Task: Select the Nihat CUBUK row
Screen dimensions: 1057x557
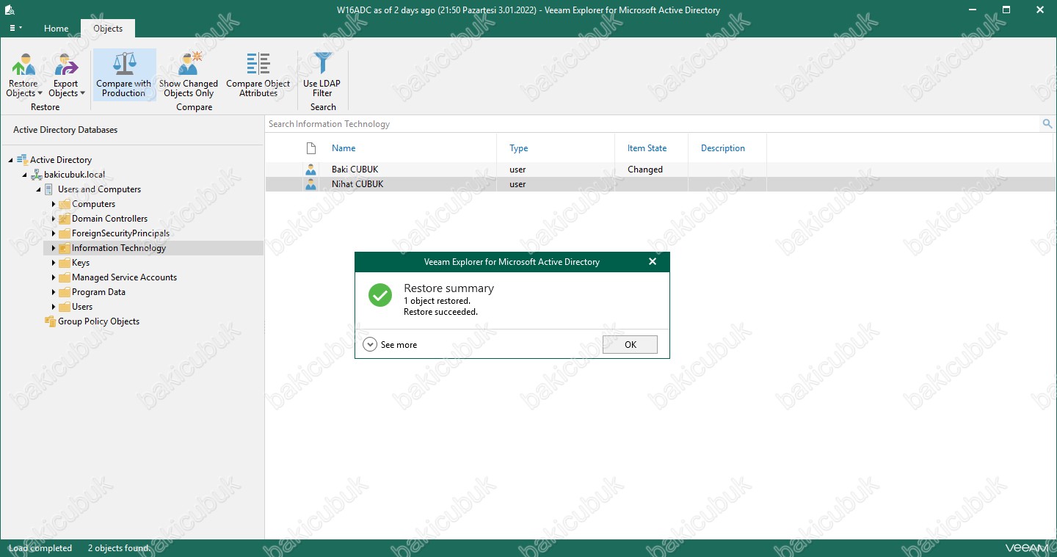Action: [659, 184]
